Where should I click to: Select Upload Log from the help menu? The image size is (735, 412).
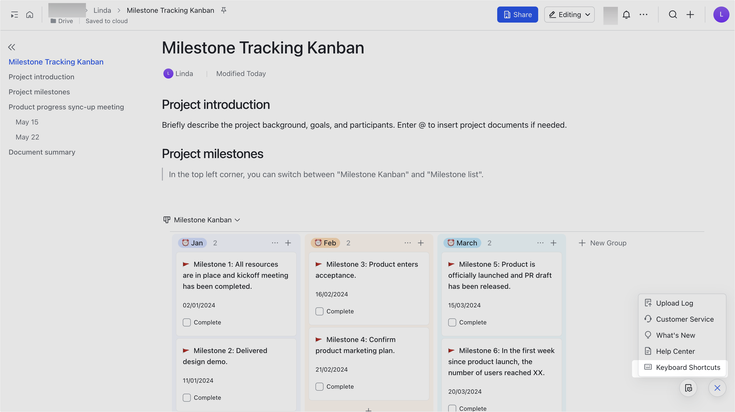pyautogui.click(x=682, y=303)
